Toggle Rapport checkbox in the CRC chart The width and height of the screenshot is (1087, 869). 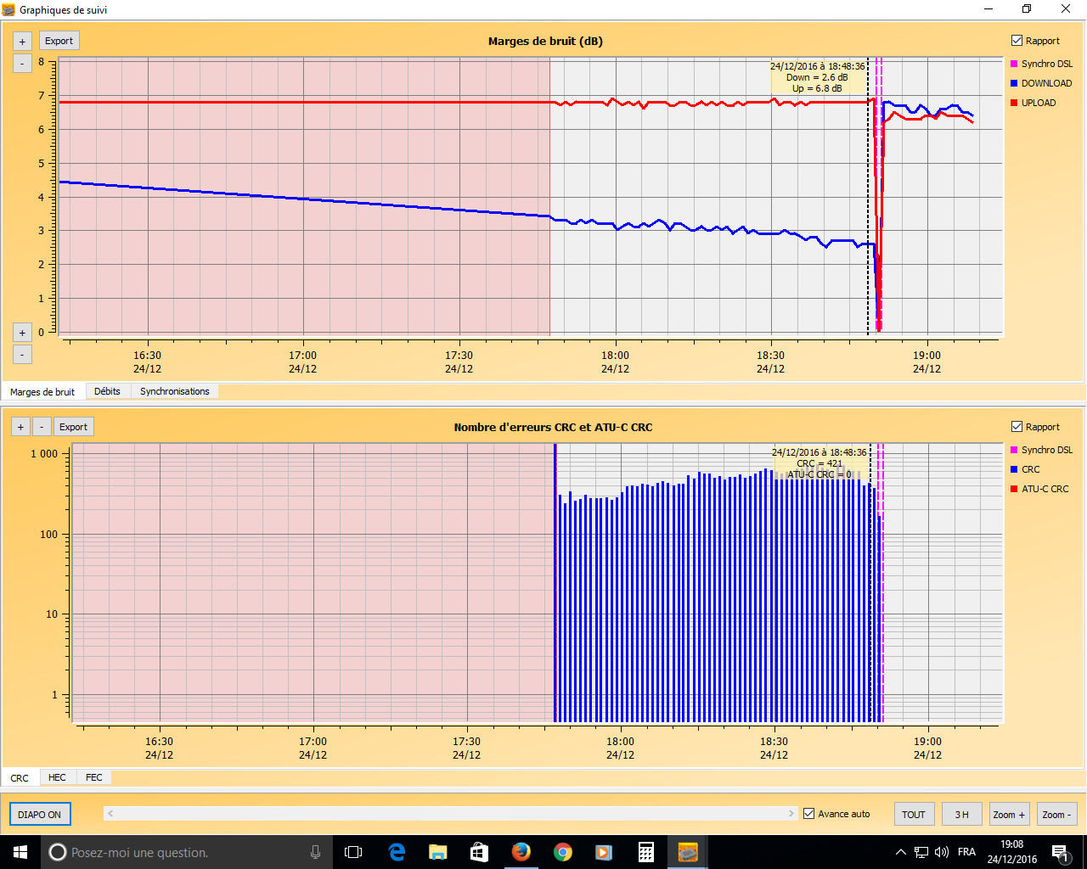[x=1017, y=427]
